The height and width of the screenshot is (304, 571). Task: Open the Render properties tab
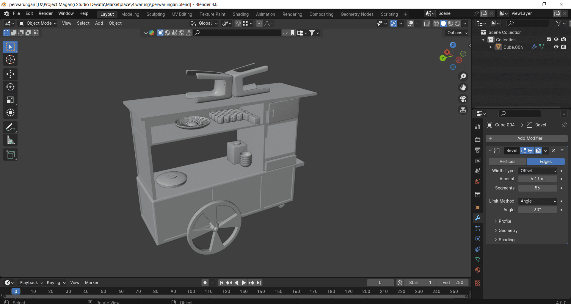tap(478, 140)
